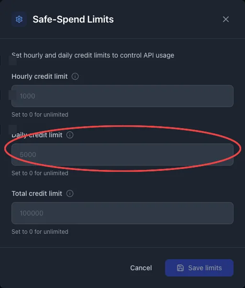Click the info icon next to Daily credit limit
The image size is (245, 288).
[x=70, y=135]
